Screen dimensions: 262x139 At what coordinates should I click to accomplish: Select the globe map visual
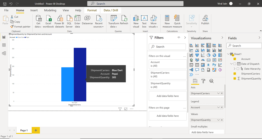[x=191, y=60]
